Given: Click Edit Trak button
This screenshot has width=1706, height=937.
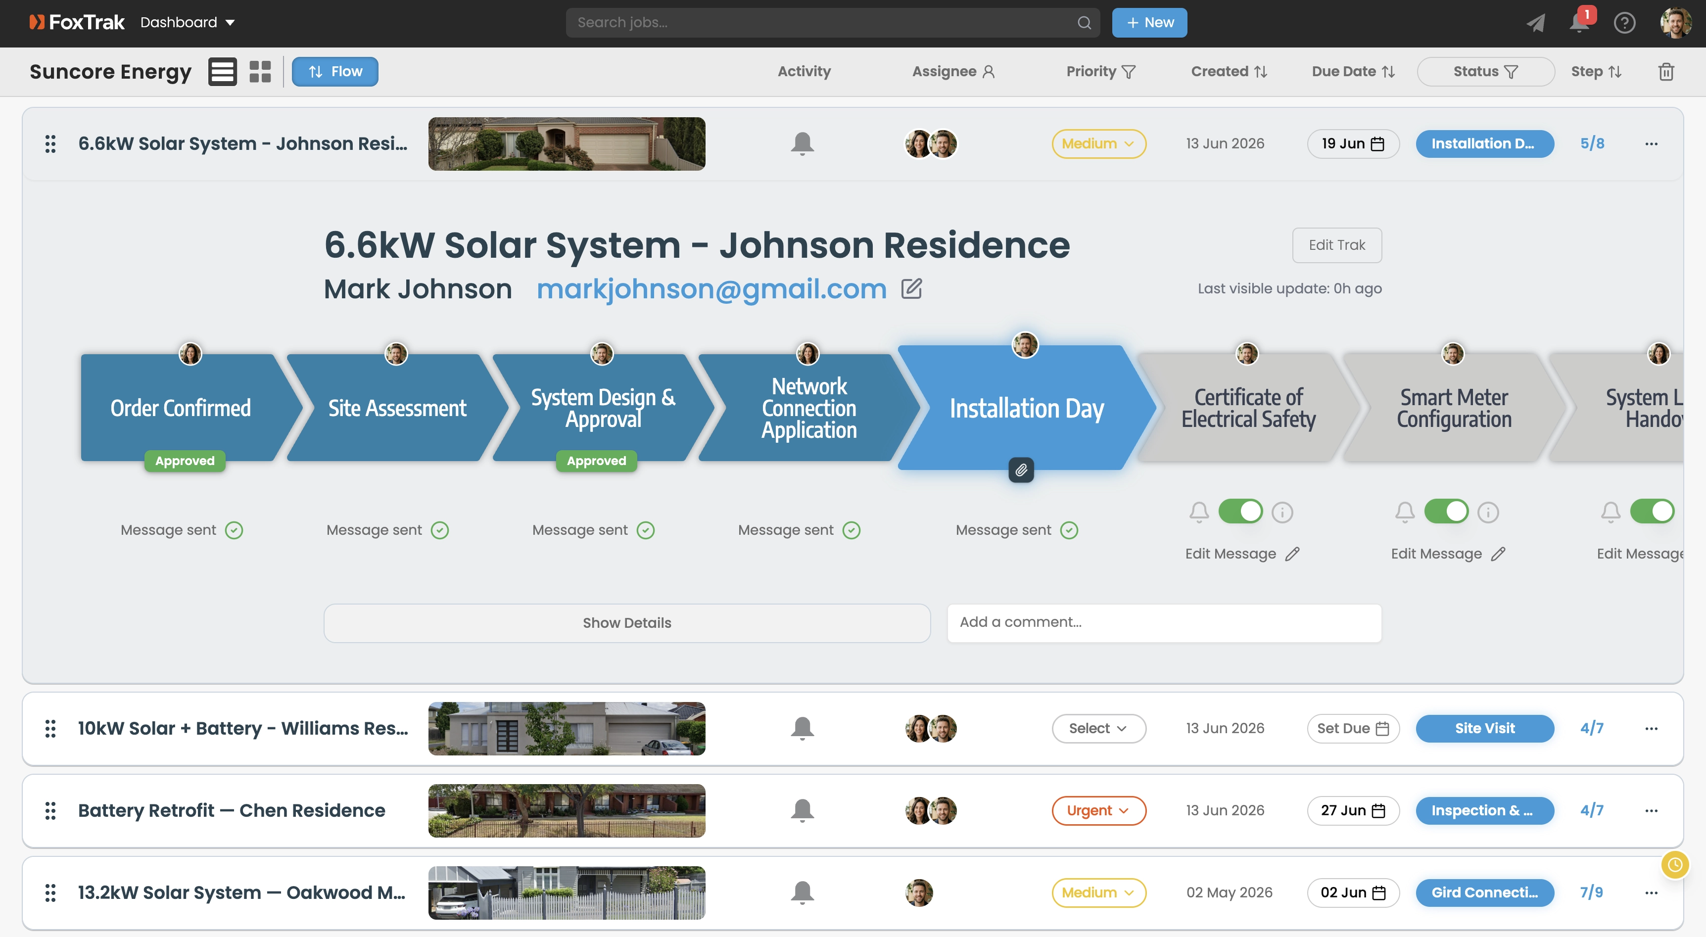Looking at the screenshot, I should click(x=1336, y=245).
